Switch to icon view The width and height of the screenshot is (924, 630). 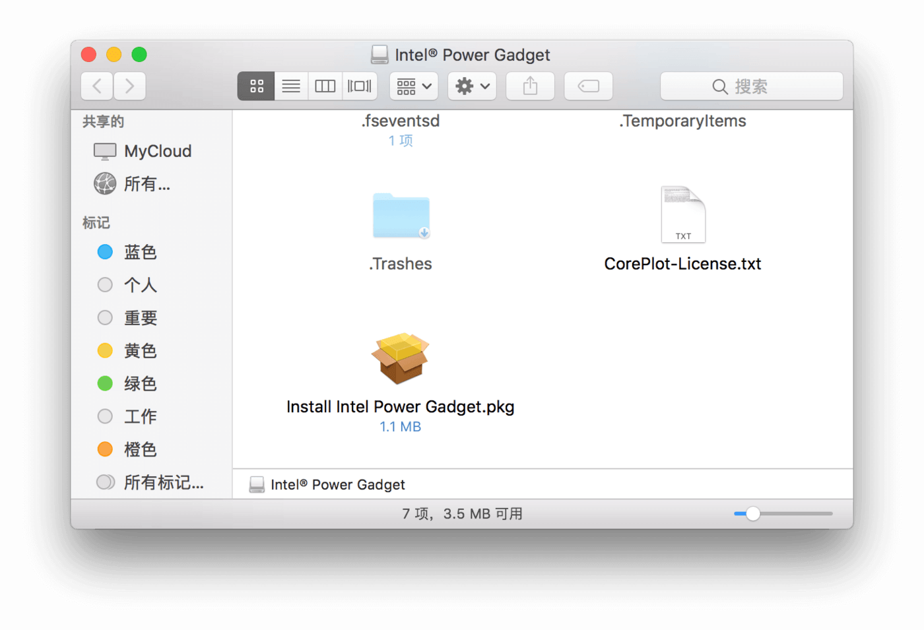[x=256, y=86]
